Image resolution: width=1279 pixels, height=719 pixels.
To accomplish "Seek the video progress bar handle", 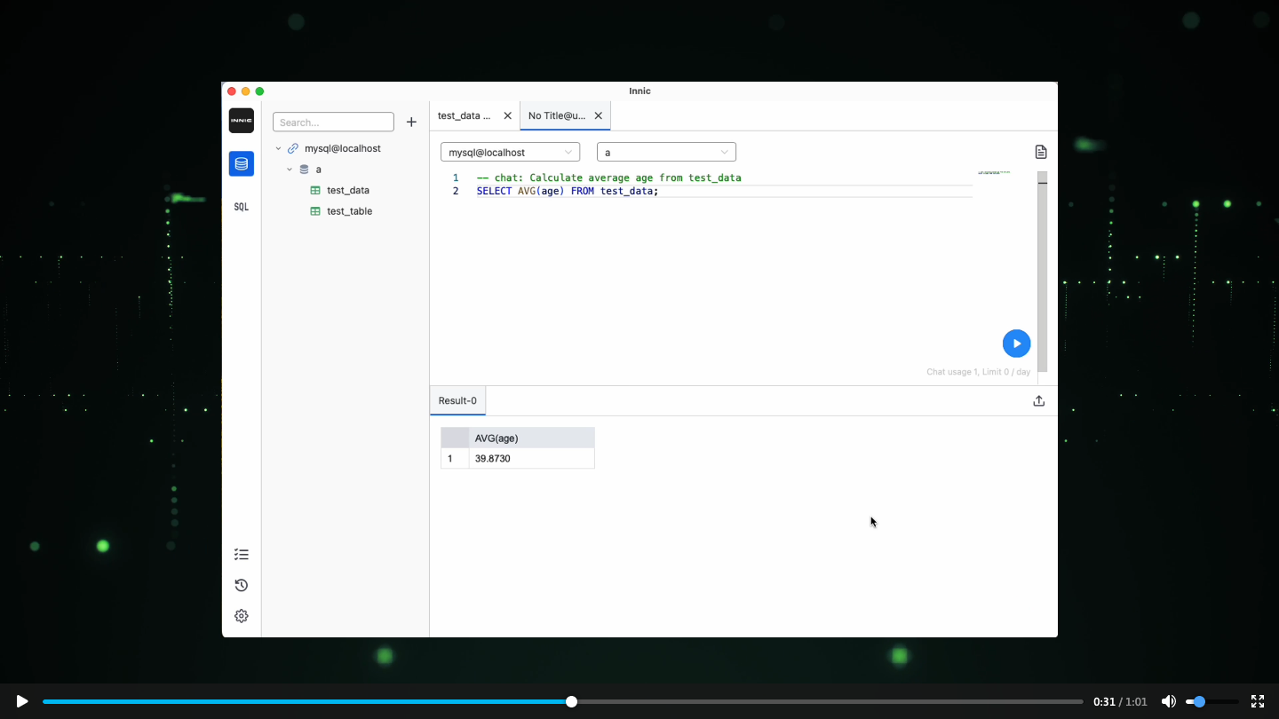I will (571, 701).
